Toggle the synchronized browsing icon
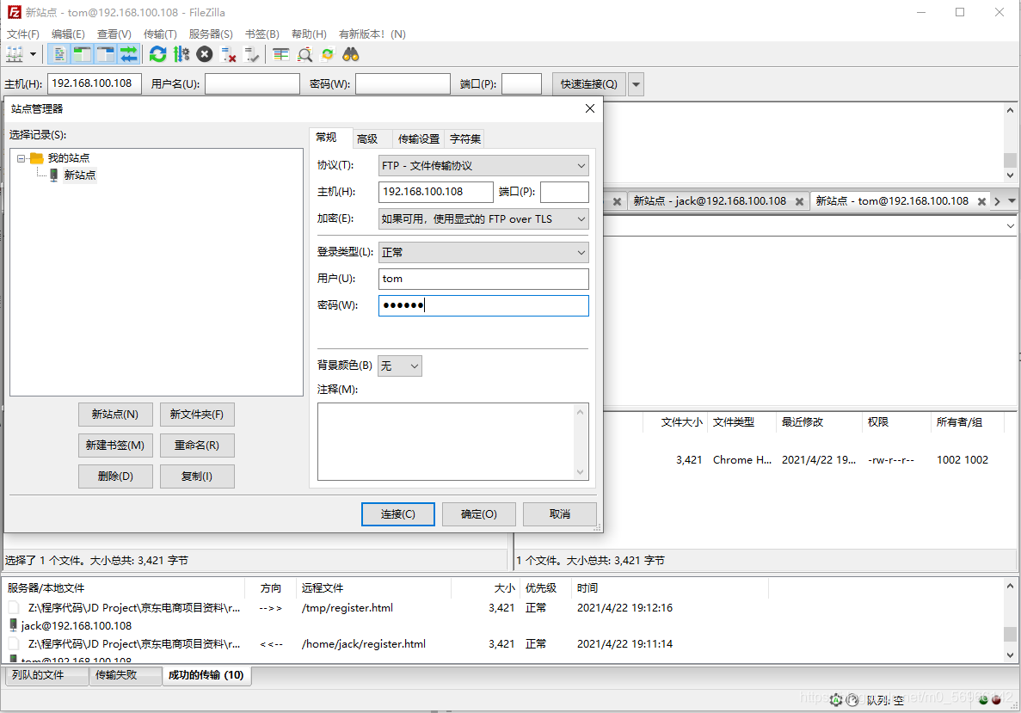 (328, 55)
